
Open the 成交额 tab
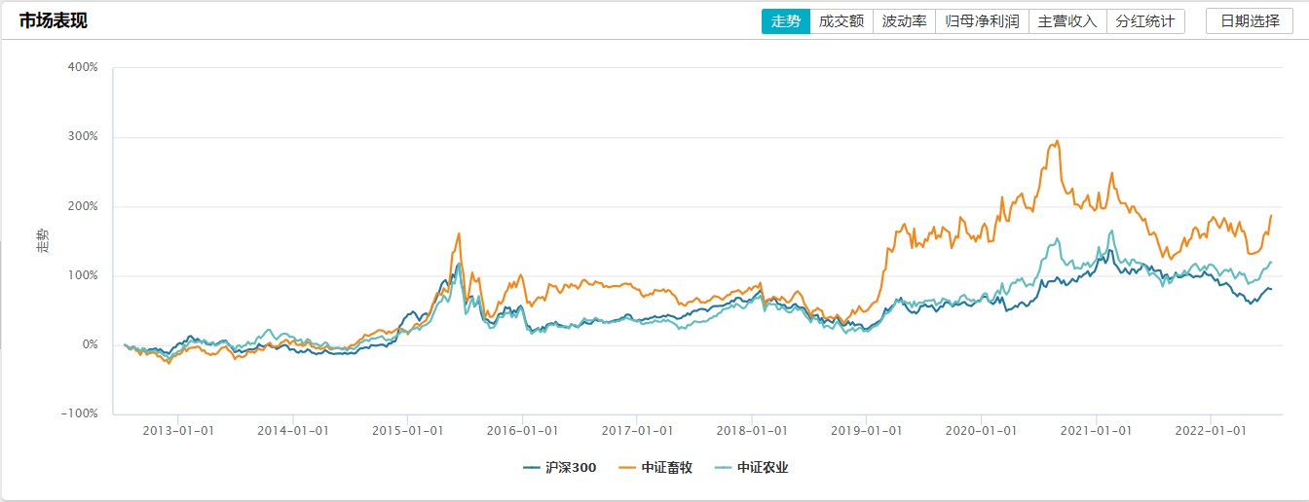(841, 20)
